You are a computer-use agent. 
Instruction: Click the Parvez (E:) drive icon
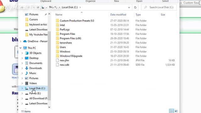coord(27,94)
